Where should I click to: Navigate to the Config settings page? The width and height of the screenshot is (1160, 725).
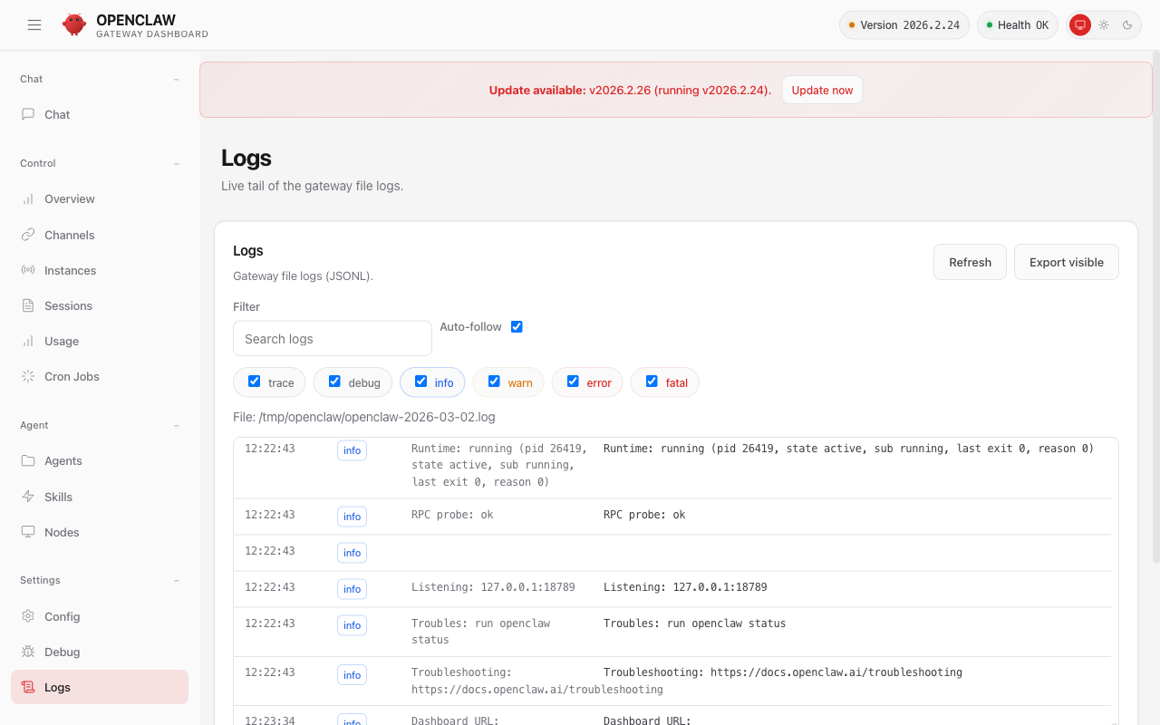click(63, 616)
